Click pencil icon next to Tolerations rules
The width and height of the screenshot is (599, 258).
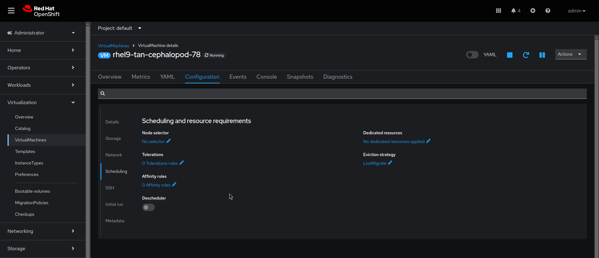182,163
